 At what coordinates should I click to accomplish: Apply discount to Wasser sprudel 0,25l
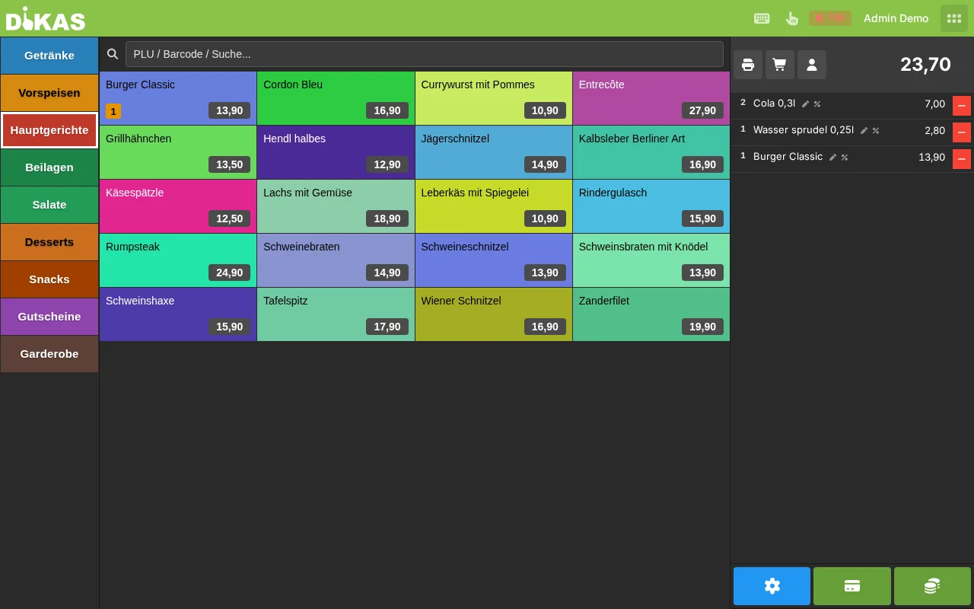pyautogui.click(x=876, y=131)
